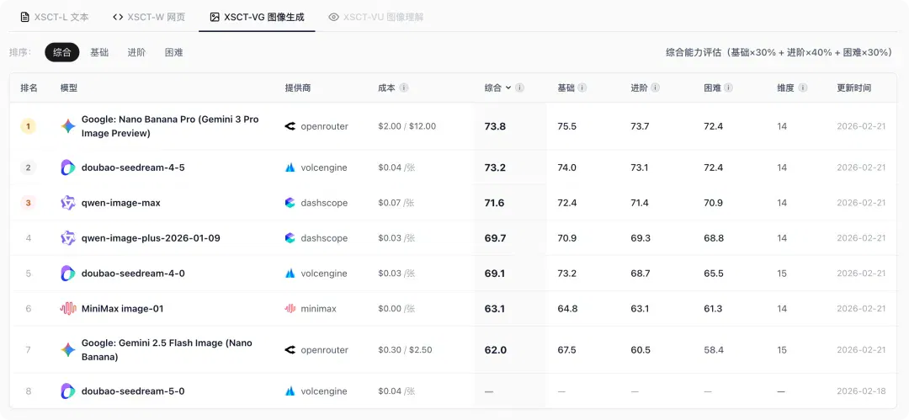Open qwen-image-plus-2026-01-09 model name

pyautogui.click(x=151, y=238)
